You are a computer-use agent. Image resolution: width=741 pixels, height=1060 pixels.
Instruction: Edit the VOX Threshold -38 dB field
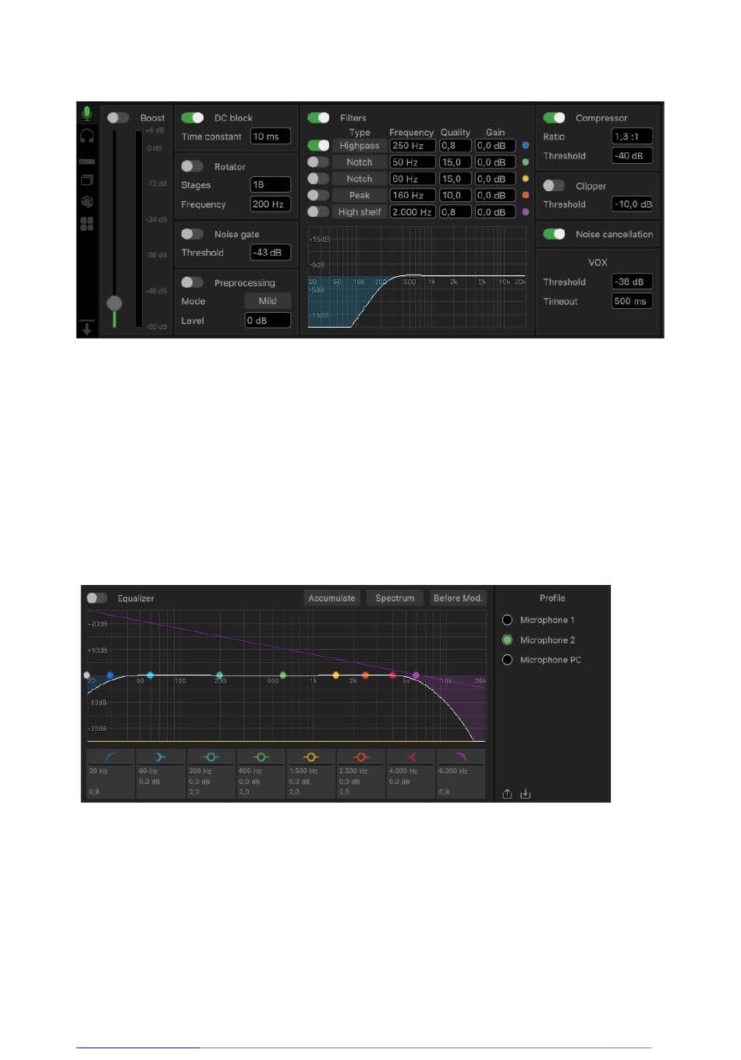(632, 282)
